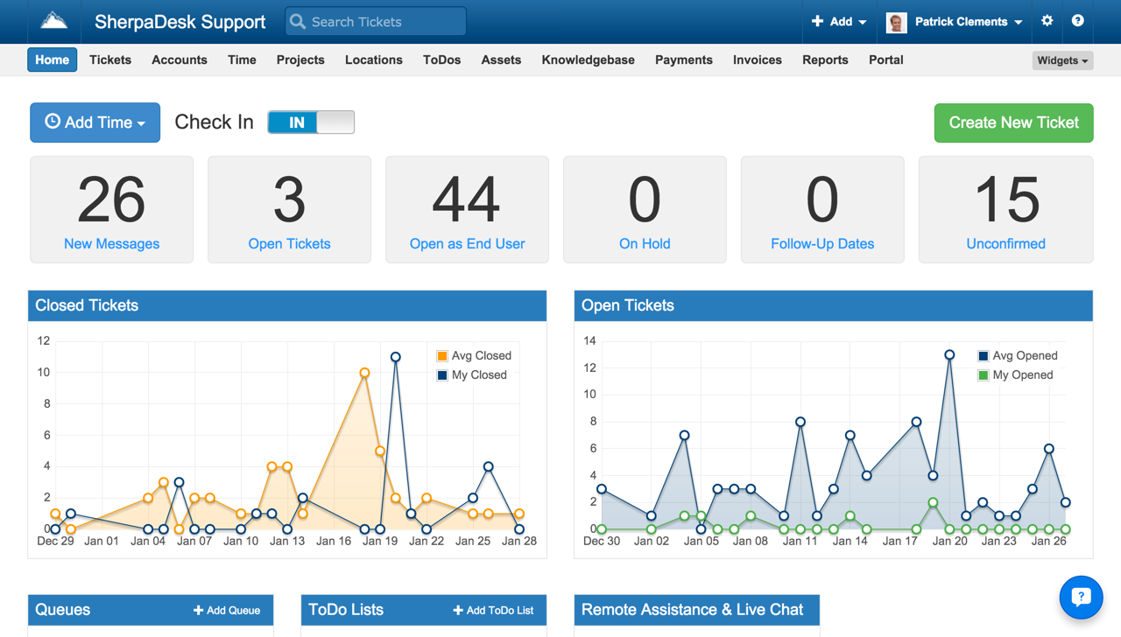Viewport: 1121px width, 637px height.
Task: Expand the Add menu in header
Action: (838, 22)
